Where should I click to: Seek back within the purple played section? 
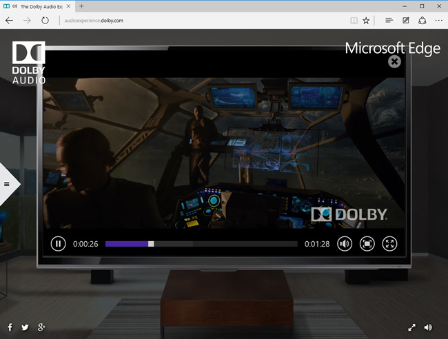[127, 244]
